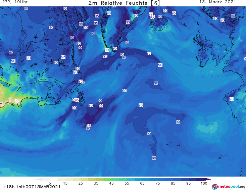This screenshot has width=246, height=190.
Task: Click the '100' label on the color scale
Action: (x=204, y=183)
